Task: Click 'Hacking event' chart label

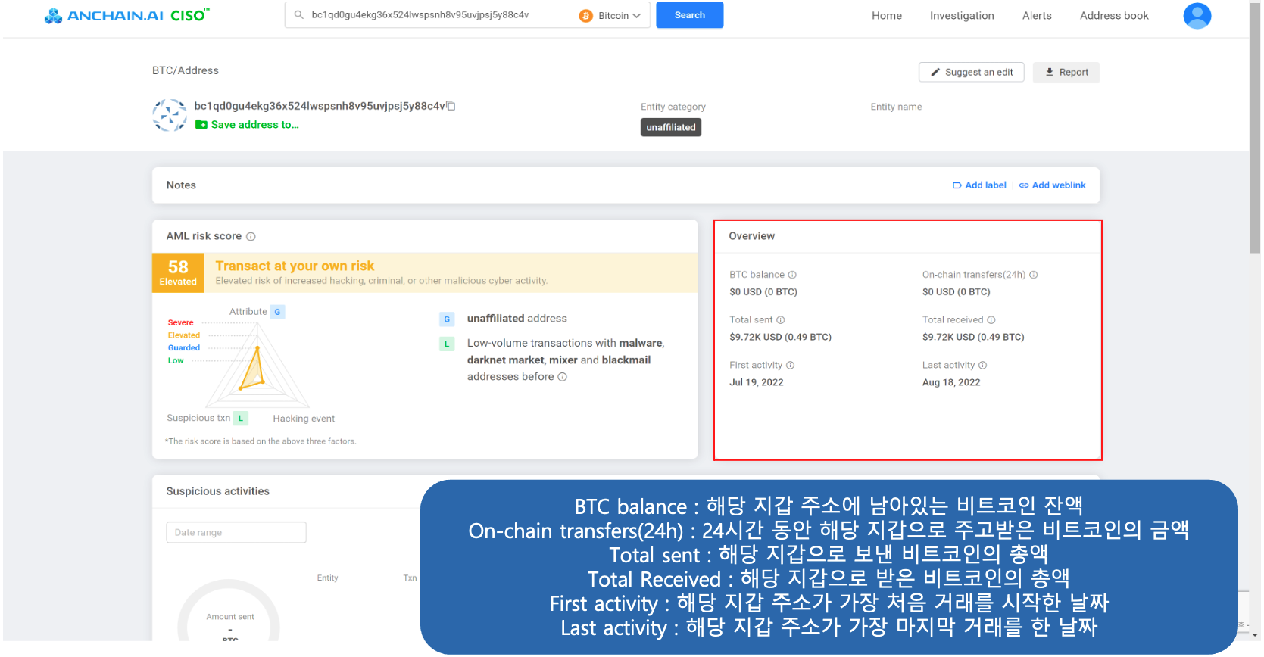Action: (x=304, y=419)
